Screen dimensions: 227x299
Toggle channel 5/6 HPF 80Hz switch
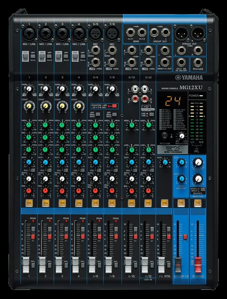[98, 114]
